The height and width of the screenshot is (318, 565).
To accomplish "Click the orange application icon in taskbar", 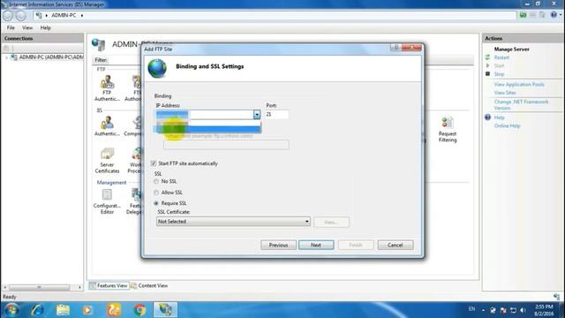I will click(x=114, y=310).
